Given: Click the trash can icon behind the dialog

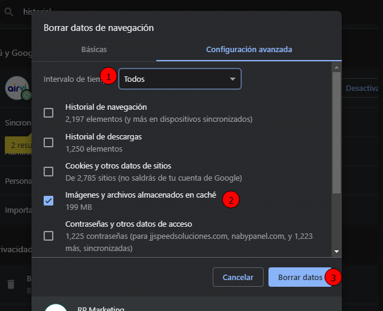Looking at the screenshot, I should point(10,284).
